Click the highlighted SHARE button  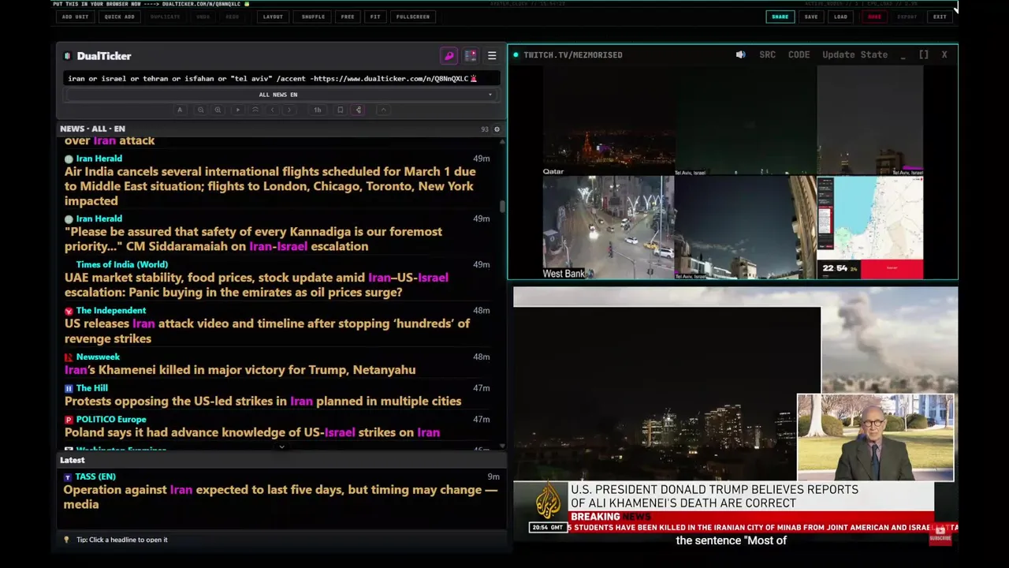pos(780,17)
